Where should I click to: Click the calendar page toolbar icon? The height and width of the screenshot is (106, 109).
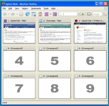tap(34, 14)
